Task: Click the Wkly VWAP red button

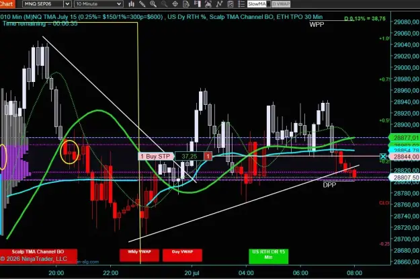Action: coord(139,255)
